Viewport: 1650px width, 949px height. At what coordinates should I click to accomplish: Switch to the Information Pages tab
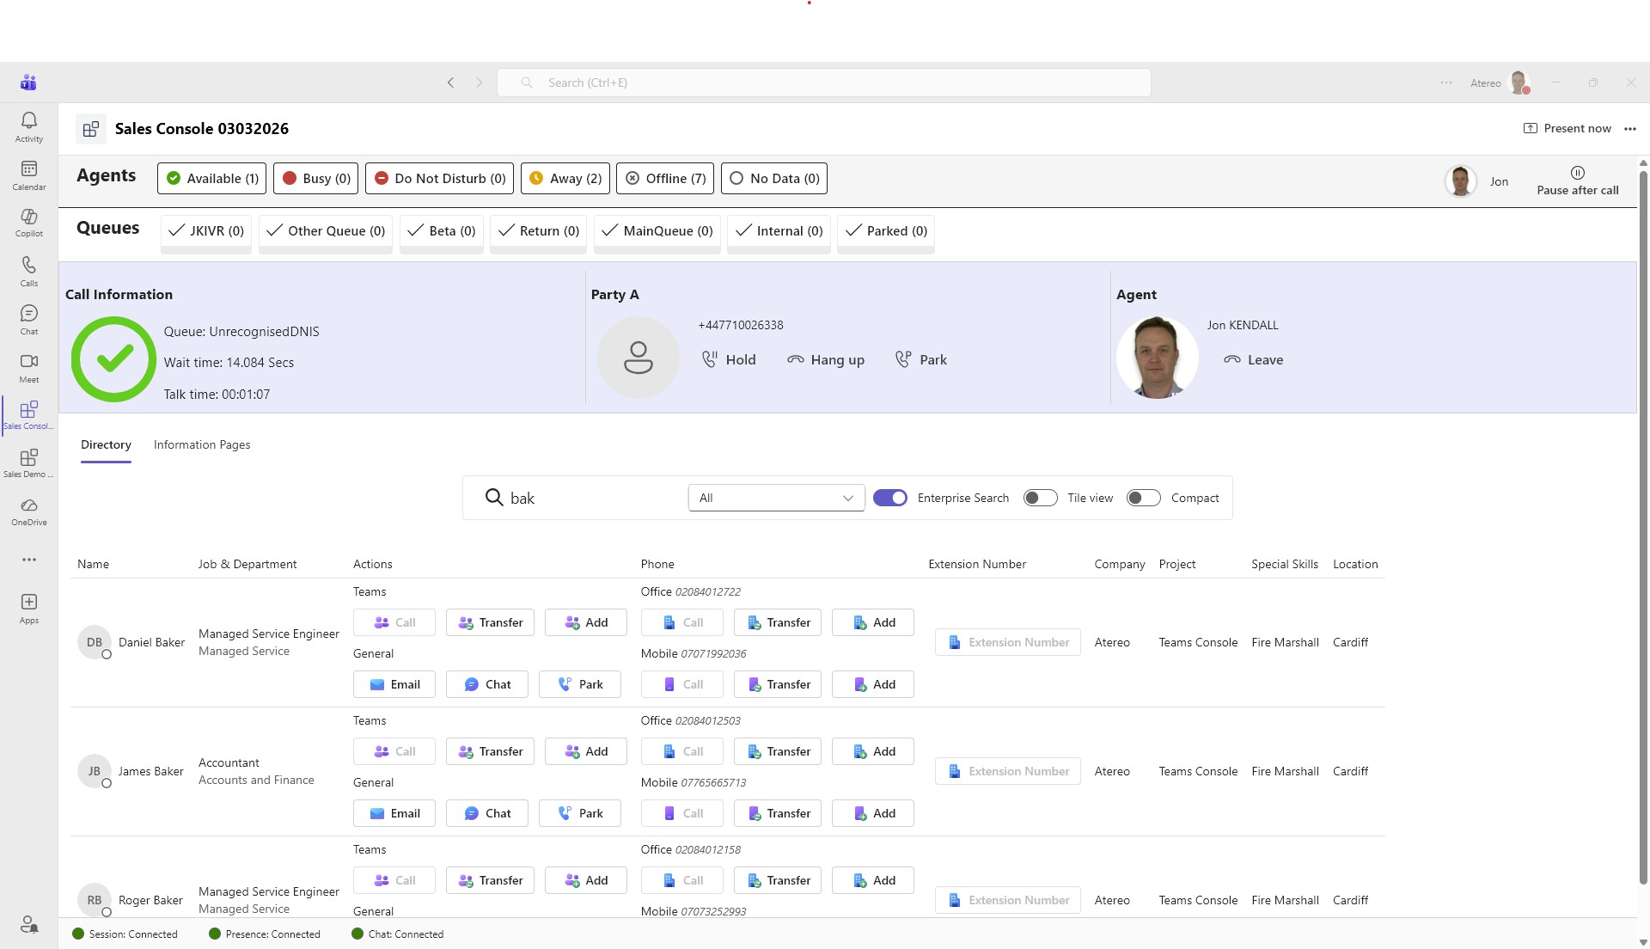point(202,444)
